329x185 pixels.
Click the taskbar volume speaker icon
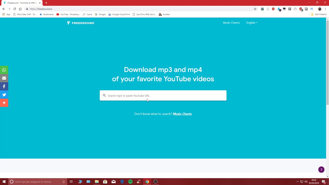coord(306,182)
